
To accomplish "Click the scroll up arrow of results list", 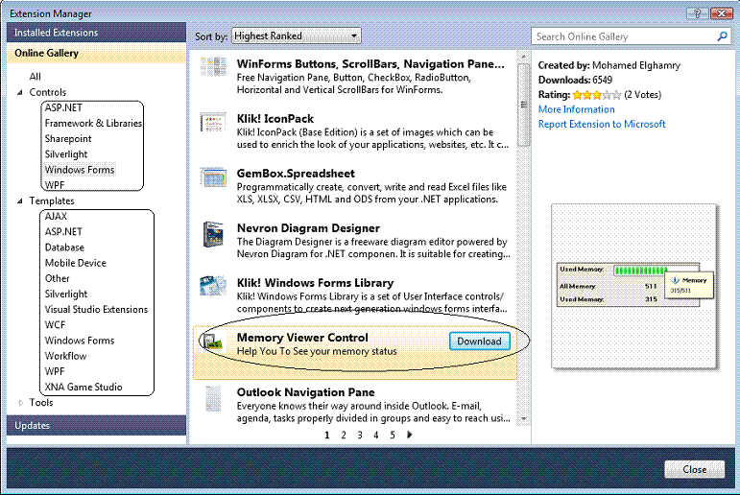I will (x=523, y=57).
